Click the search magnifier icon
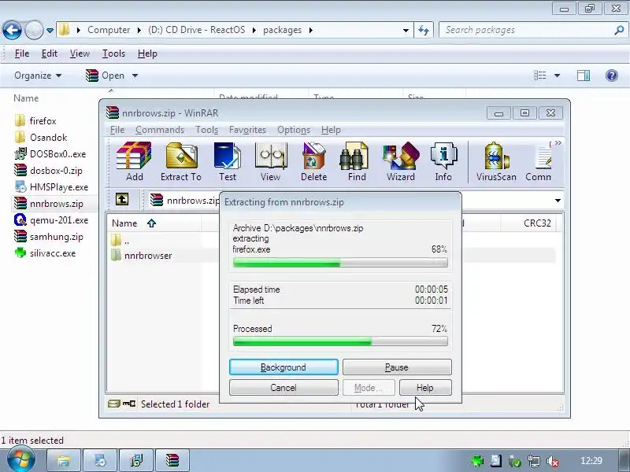630x472 pixels. 619,30
